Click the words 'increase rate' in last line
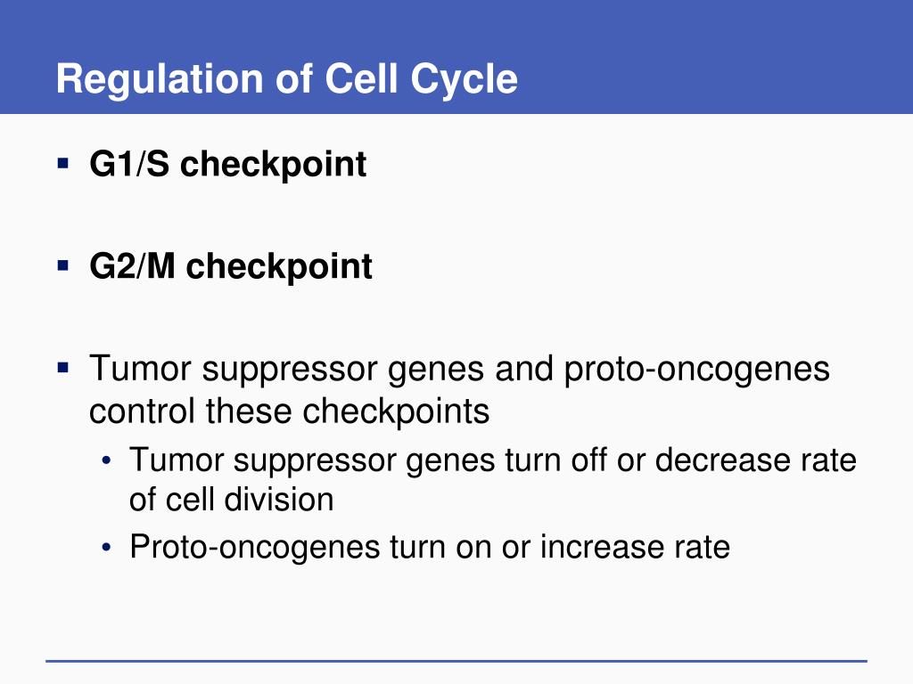 [x=635, y=548]
